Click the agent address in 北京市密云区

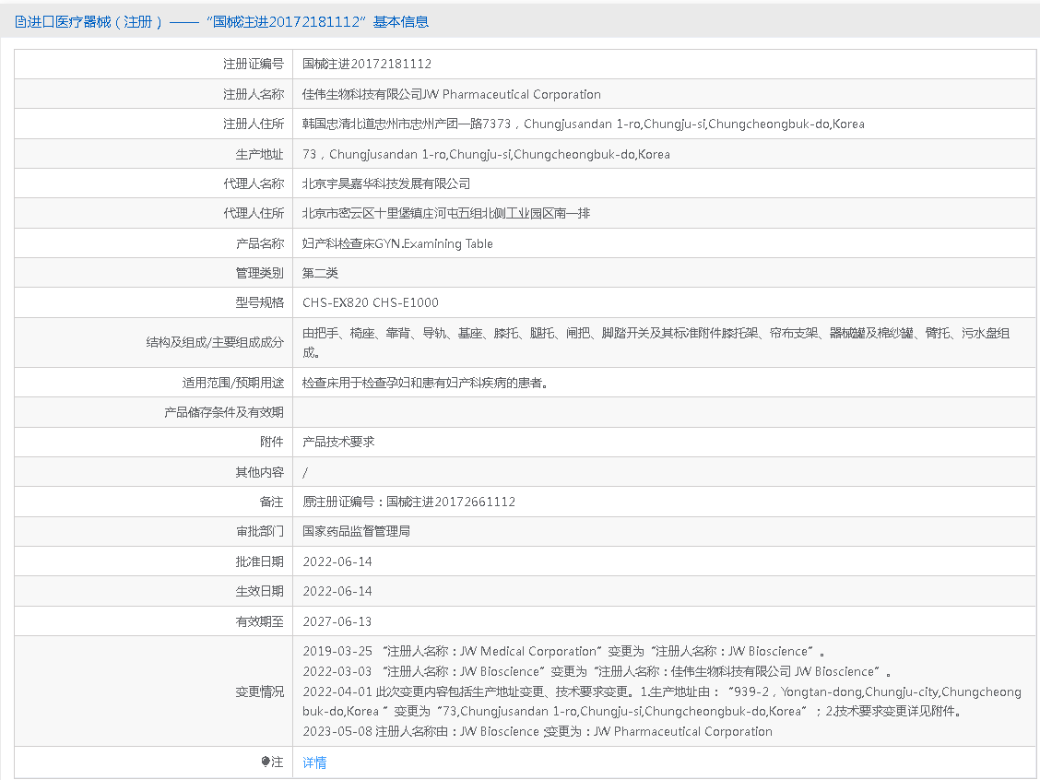[446, 213]
